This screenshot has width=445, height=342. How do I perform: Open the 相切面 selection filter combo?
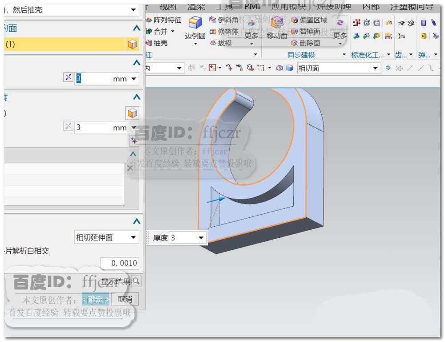pos(338,68)
